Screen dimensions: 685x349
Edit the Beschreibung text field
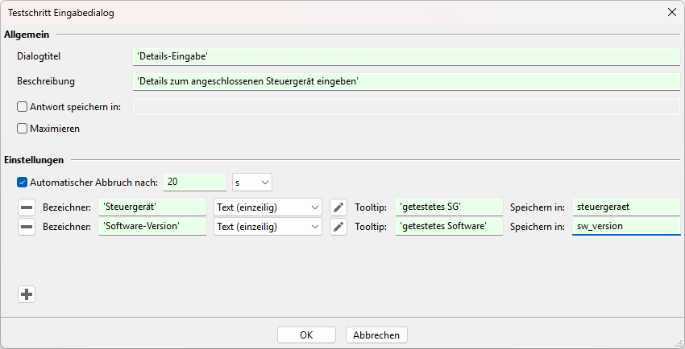(406, 81)
